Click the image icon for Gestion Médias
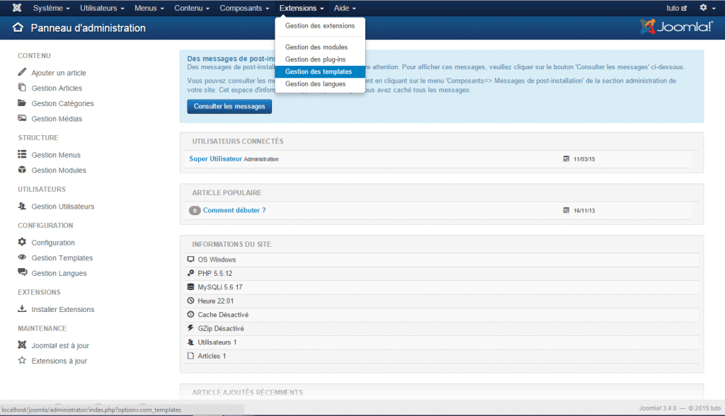 coord(22,119)
